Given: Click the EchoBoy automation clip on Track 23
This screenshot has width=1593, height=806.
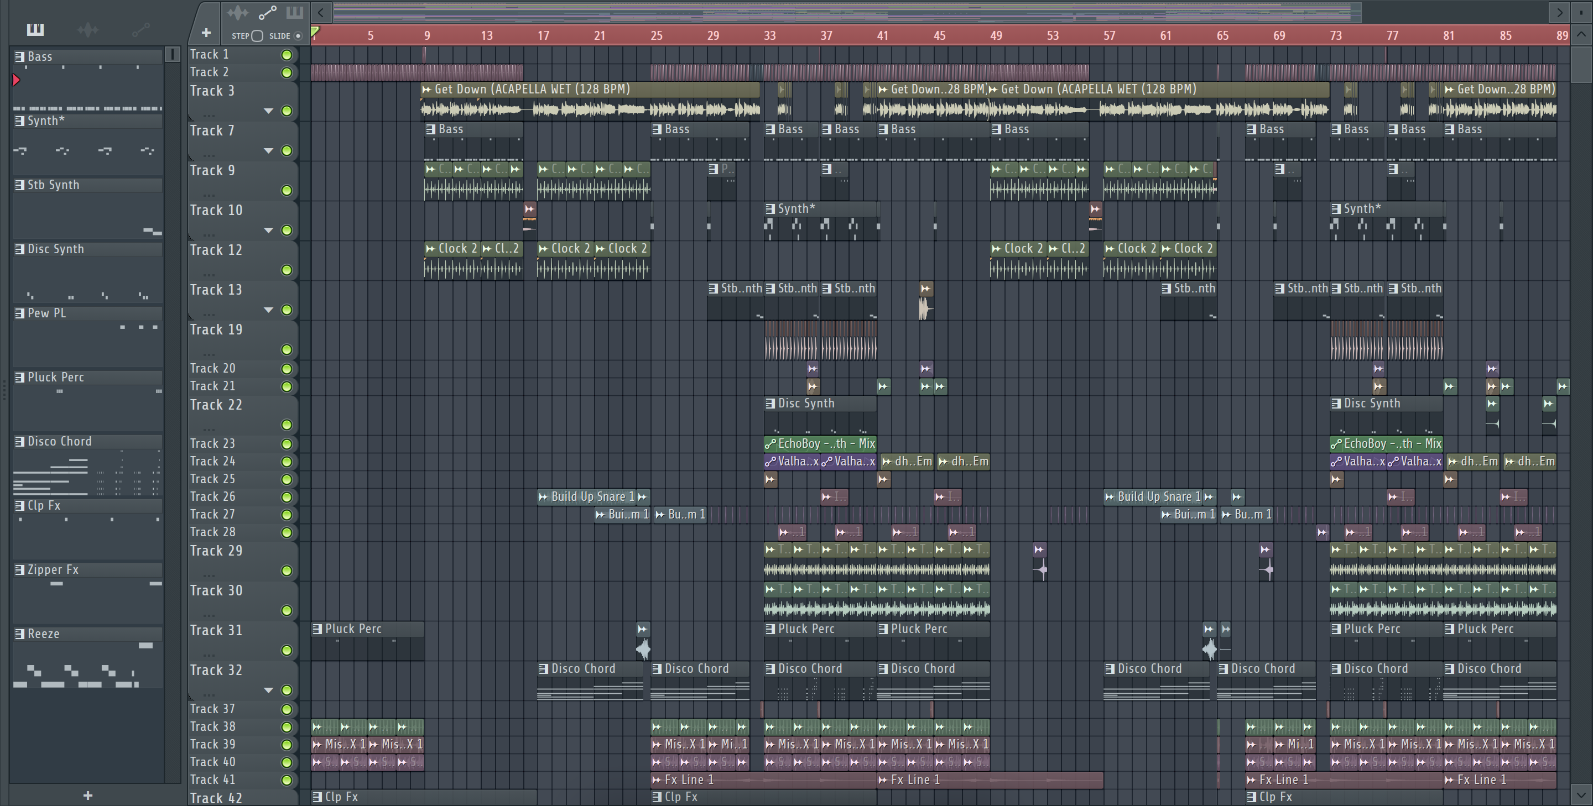Looking at the screenshot, I should (820, 443).
